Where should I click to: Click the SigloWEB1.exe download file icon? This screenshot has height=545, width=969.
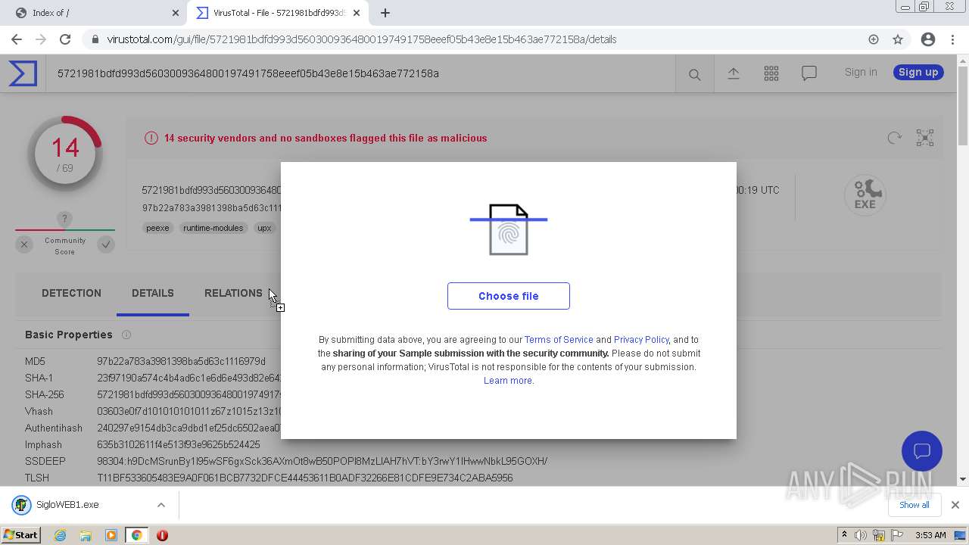[21, 505]
